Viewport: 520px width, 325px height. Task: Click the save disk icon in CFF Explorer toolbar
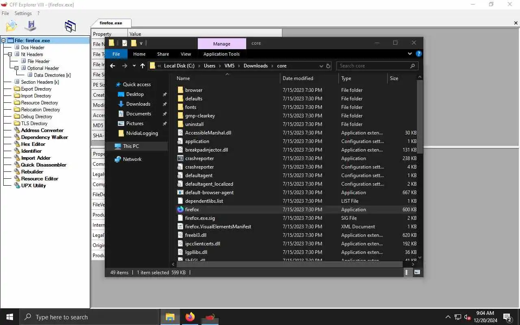click(30, 26)
